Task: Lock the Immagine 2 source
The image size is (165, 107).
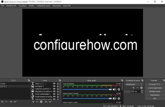Action: (x=58, y=86)
